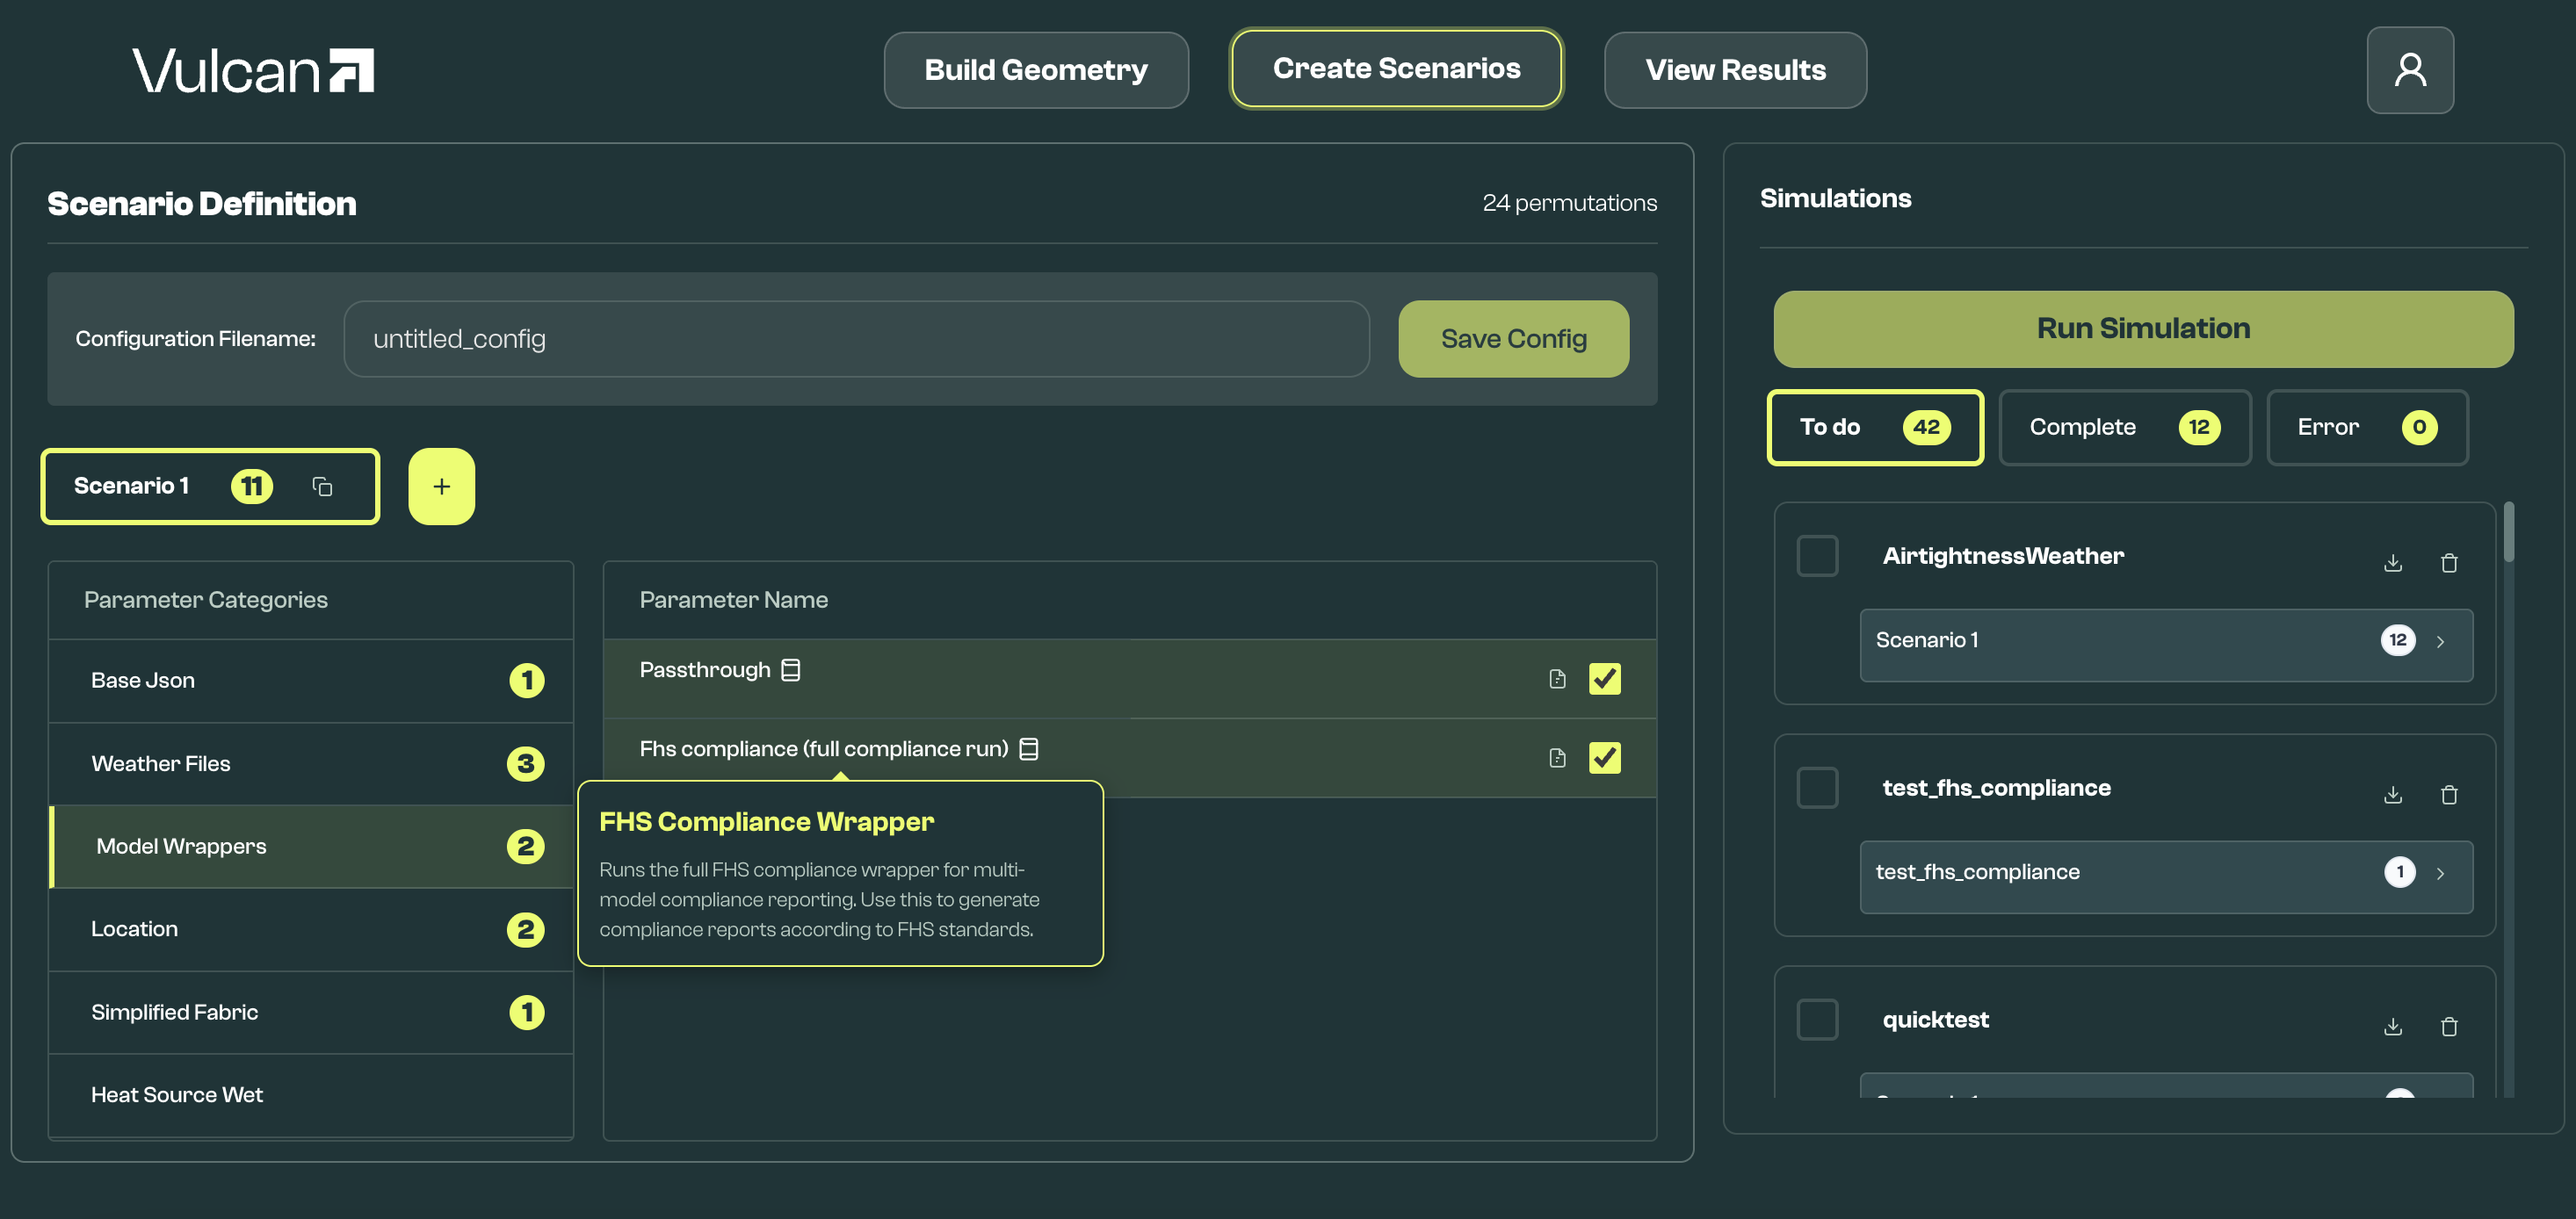This screenshot has width=2576, height=1219.
Task: Click the user profile icon
Action: 2409,70
